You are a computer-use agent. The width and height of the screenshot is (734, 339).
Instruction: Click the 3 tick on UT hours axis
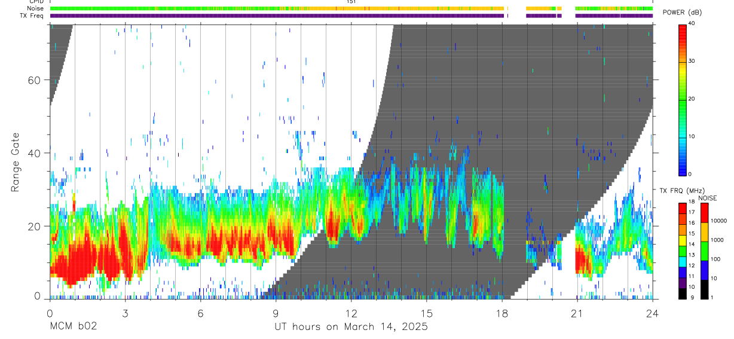coord(125,313)
